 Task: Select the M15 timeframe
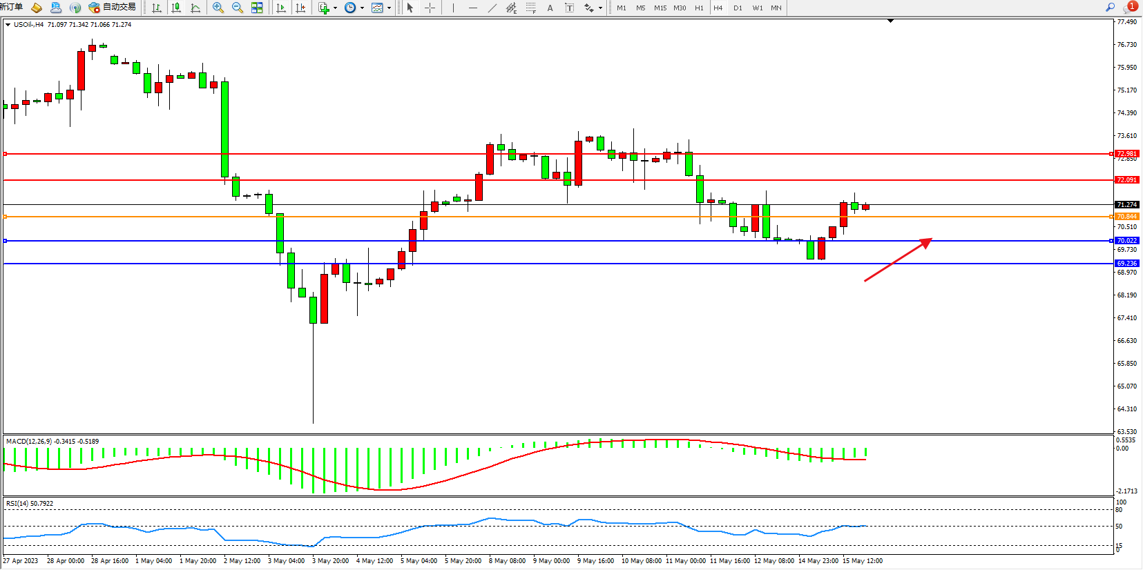[x=660, y=8]
